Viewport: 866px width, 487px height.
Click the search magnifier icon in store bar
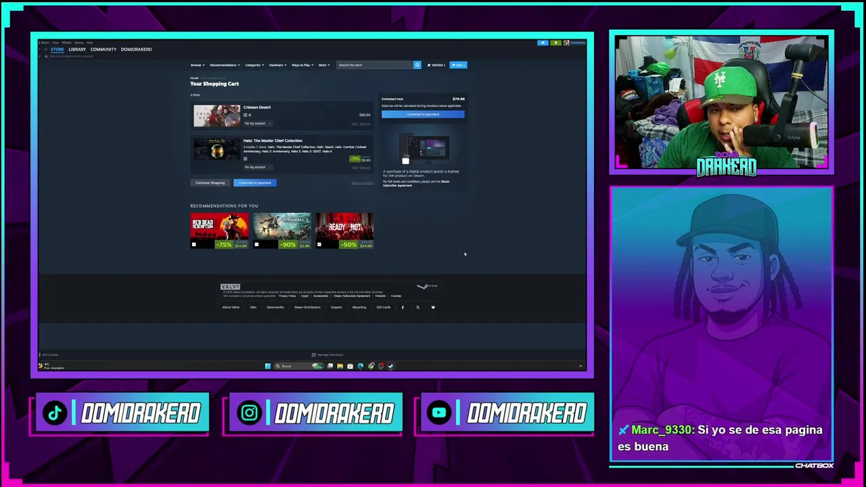click(x=417, y=65)
